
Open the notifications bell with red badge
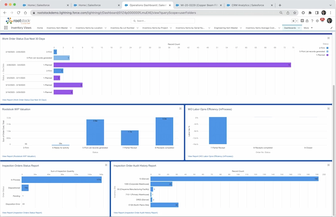pyautogui.click(x=322, y=20)
